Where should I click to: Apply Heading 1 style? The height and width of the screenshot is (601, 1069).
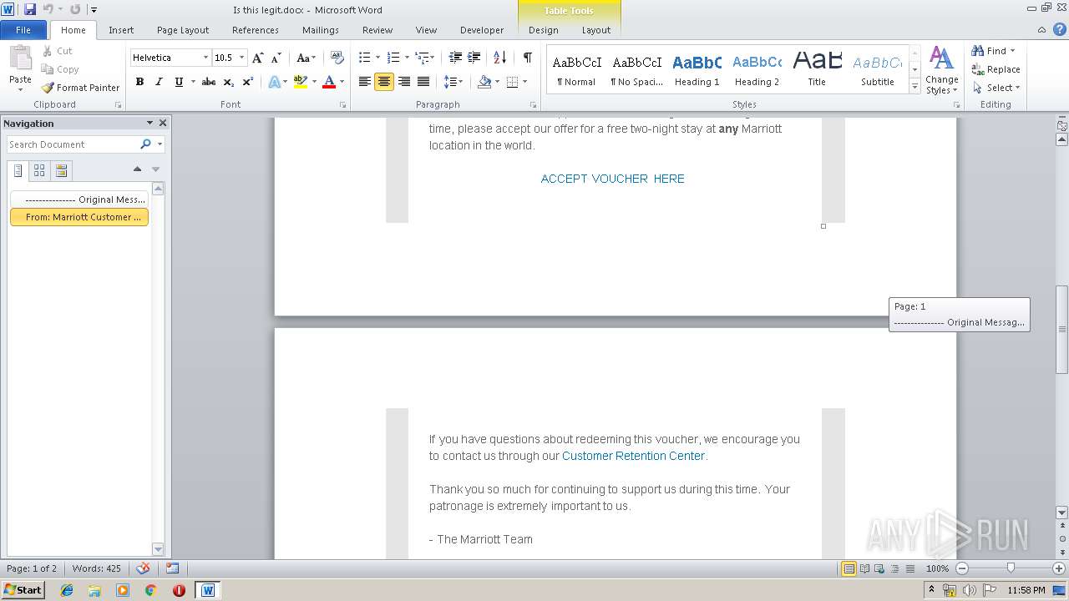pyautogui.click(x=697, y=70)
